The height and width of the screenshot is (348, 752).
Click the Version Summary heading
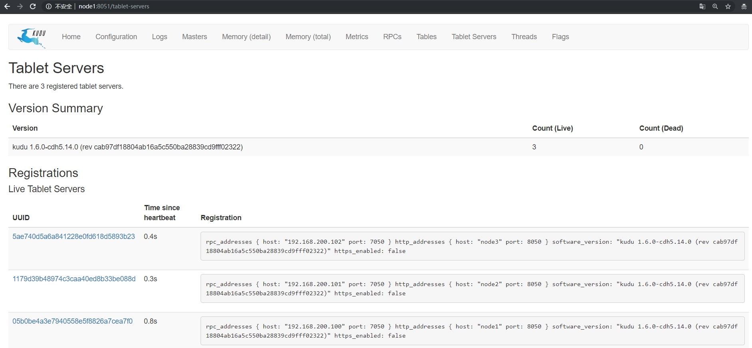[56, 108]
